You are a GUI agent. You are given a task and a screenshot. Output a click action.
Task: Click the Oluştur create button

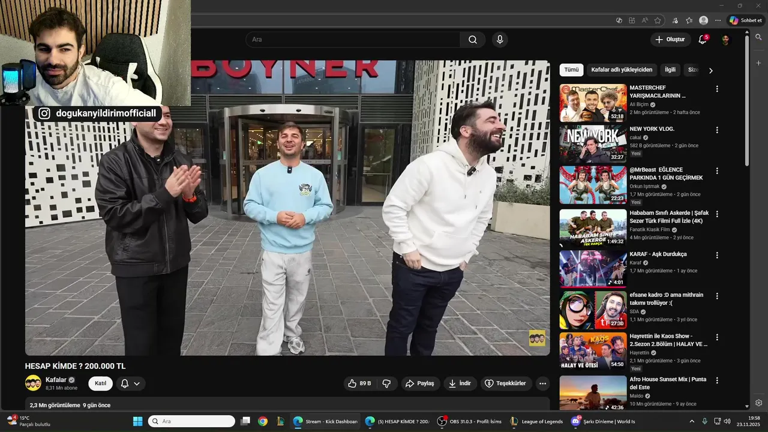(x=670, y=40)
